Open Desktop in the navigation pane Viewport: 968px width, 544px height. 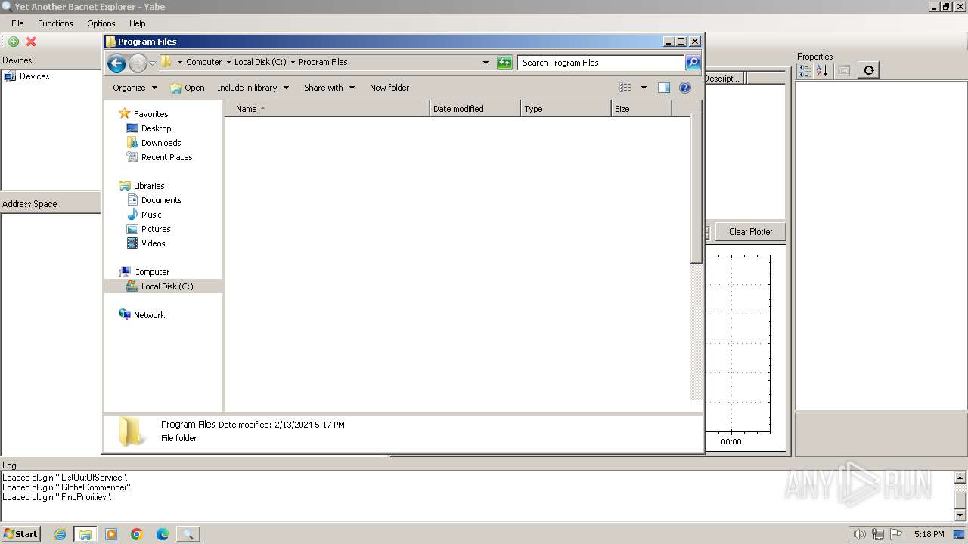tap(156, 128)
